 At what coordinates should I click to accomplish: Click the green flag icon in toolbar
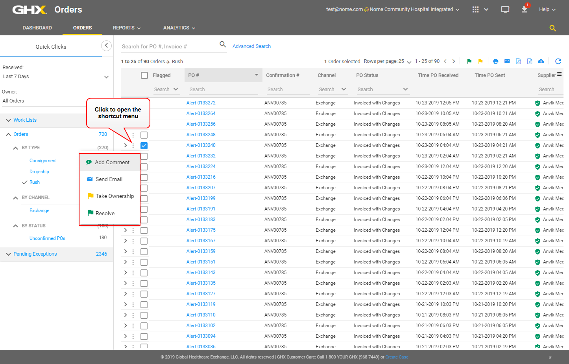pos(469,61)
